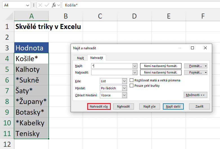220x149 pixels.
Task: Switch to the Najít tab
Action: (80, 58)
